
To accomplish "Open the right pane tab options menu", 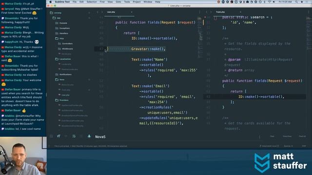I will [309, 12].
